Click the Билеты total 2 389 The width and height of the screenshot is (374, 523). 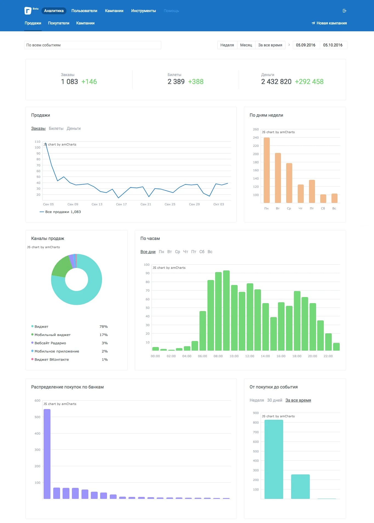point(176,82)
